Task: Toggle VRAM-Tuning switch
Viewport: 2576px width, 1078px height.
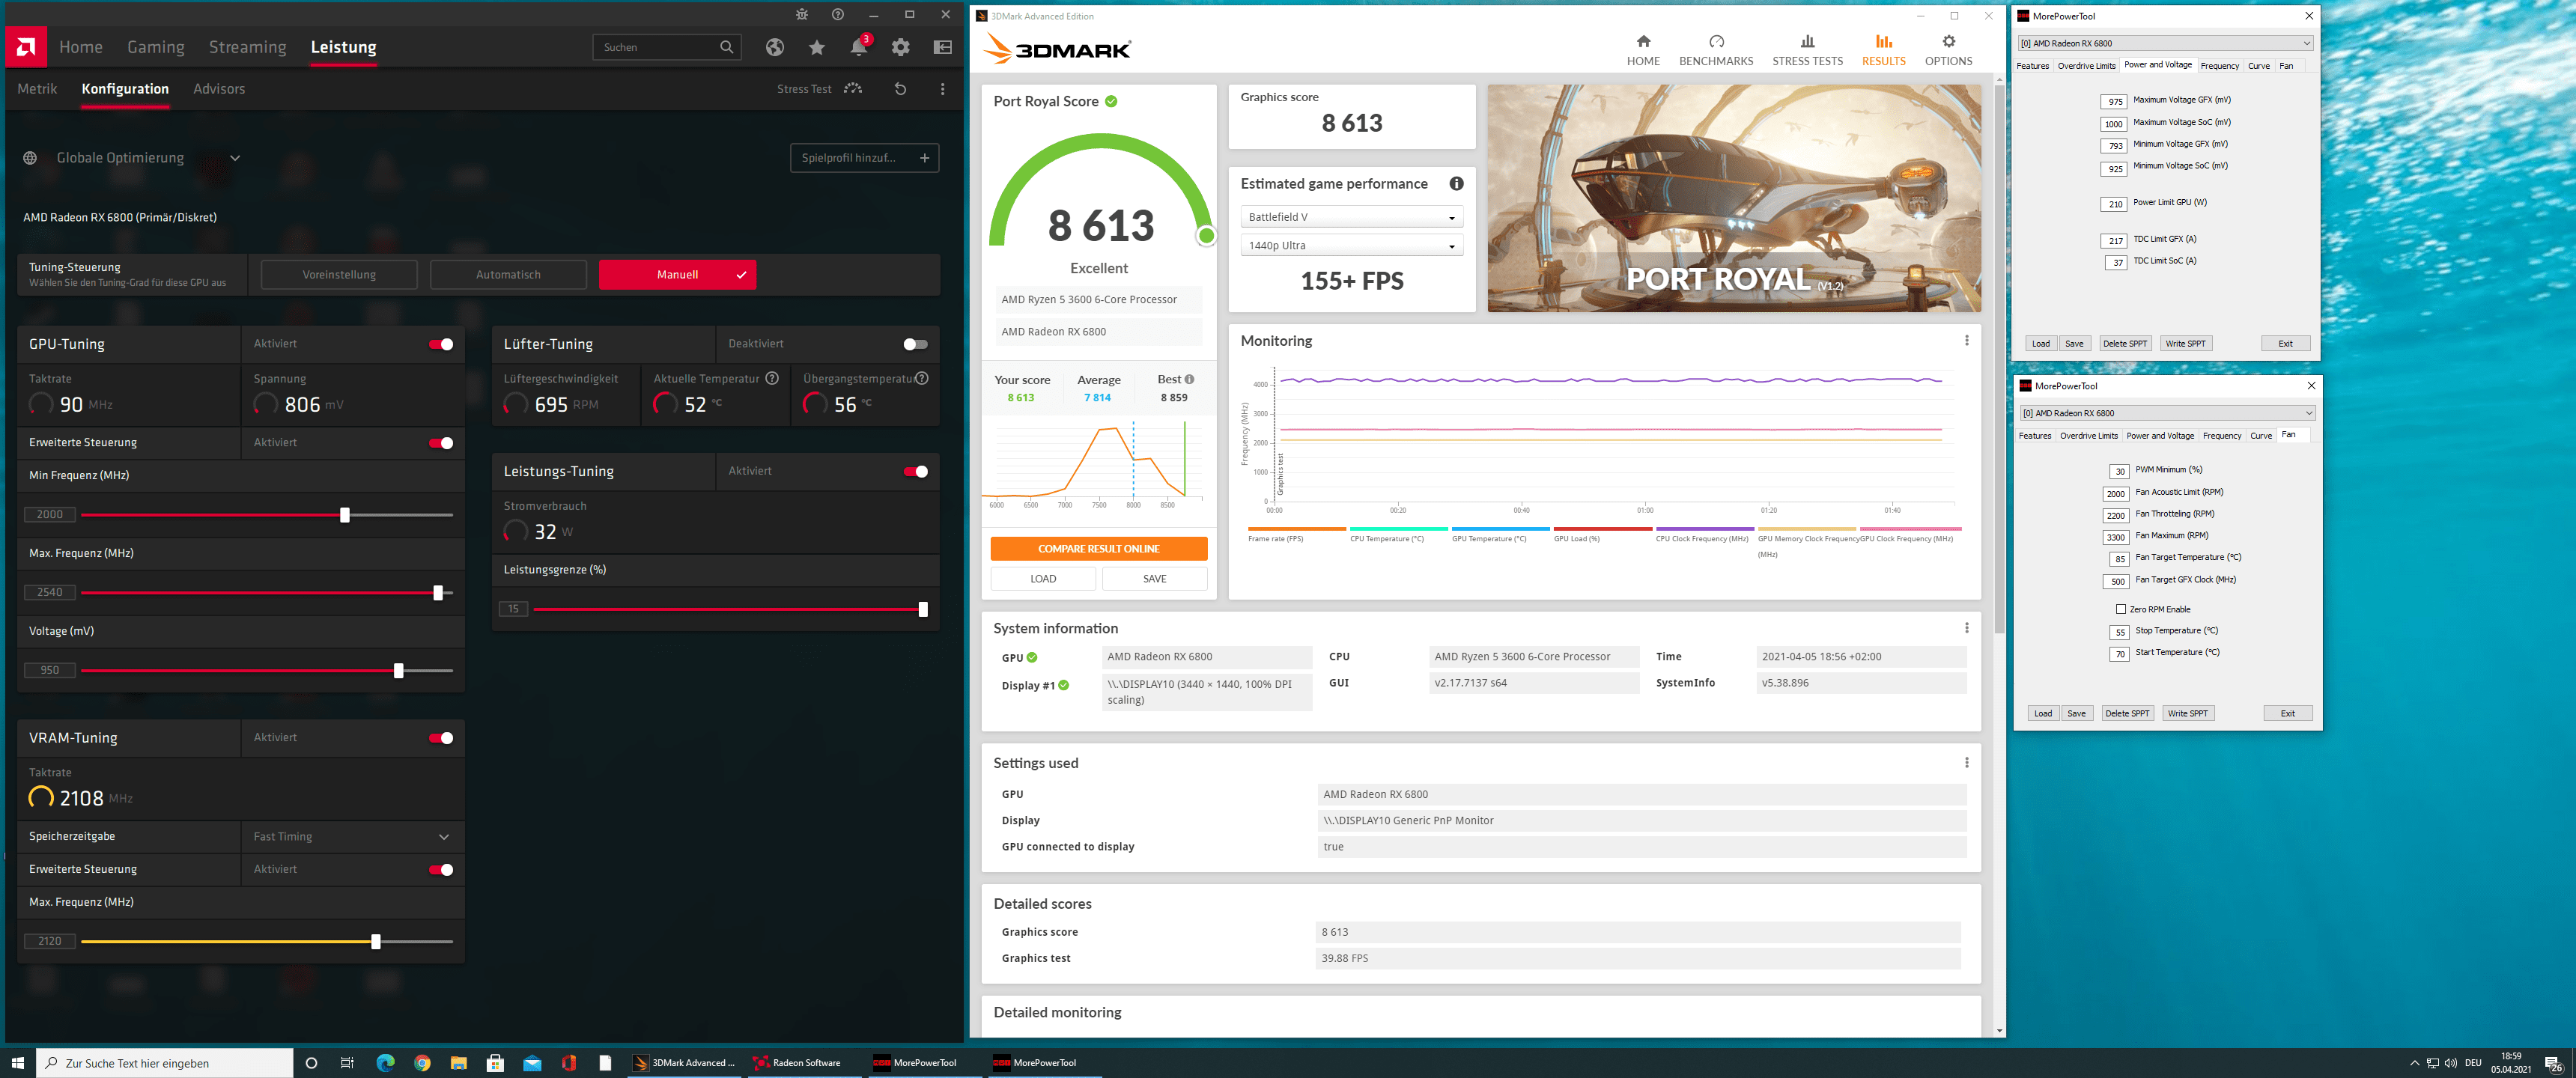Action: [x=441, y=738]
